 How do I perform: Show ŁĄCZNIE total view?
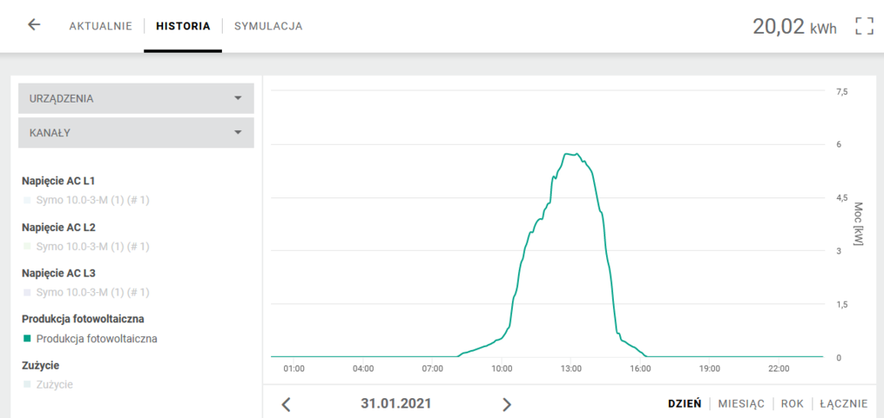[x=843, y=403]
